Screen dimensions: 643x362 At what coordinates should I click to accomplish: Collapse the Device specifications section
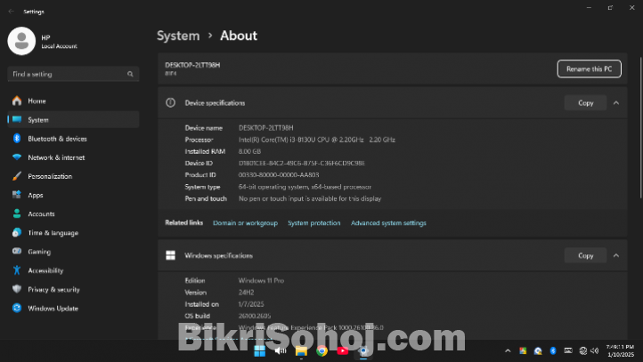point(616,103)
